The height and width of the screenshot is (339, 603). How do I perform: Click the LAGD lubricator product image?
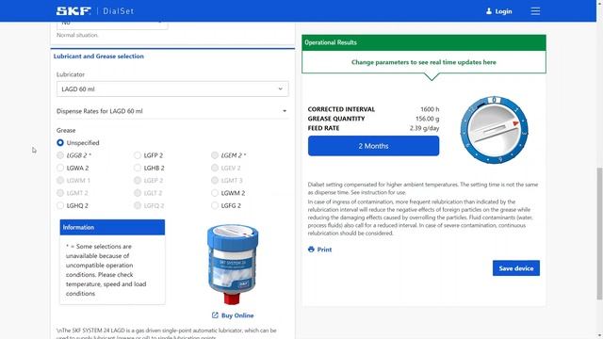(233, 265)
